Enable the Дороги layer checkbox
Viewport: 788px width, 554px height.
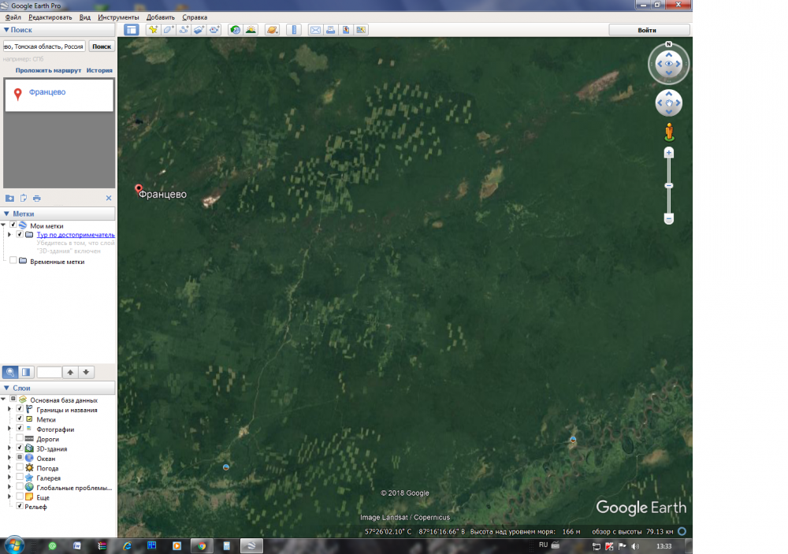20,439
